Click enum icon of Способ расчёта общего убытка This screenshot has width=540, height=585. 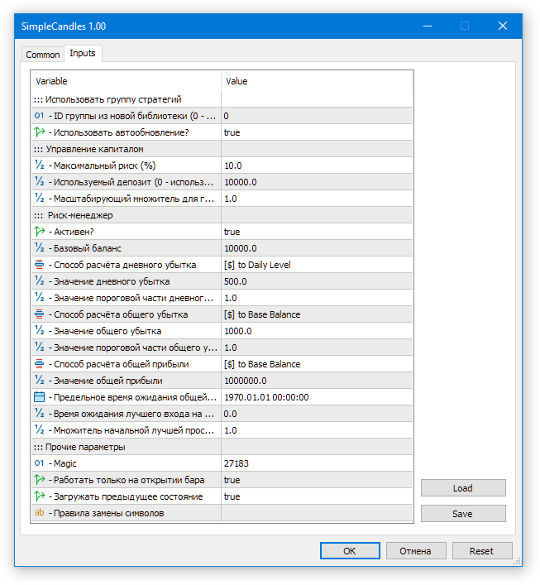[x=39, y=314]
